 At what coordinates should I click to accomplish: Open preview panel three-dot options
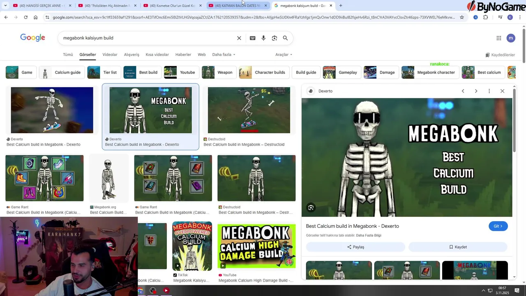489,91
